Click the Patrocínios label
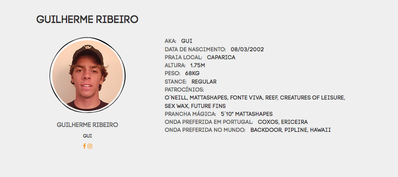This screenshot has height=177, width=398. [184, 90]
